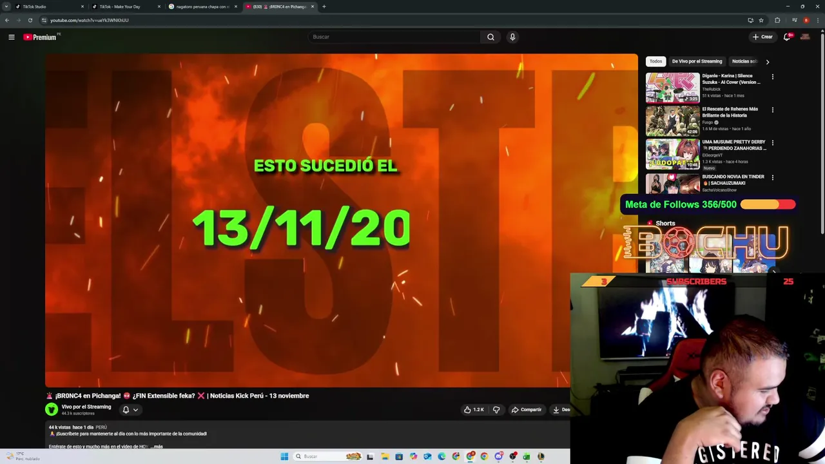This screenshot has height=464, width=825.
Task: Click the playing video to pause
Action: click(x=341, y=220)
